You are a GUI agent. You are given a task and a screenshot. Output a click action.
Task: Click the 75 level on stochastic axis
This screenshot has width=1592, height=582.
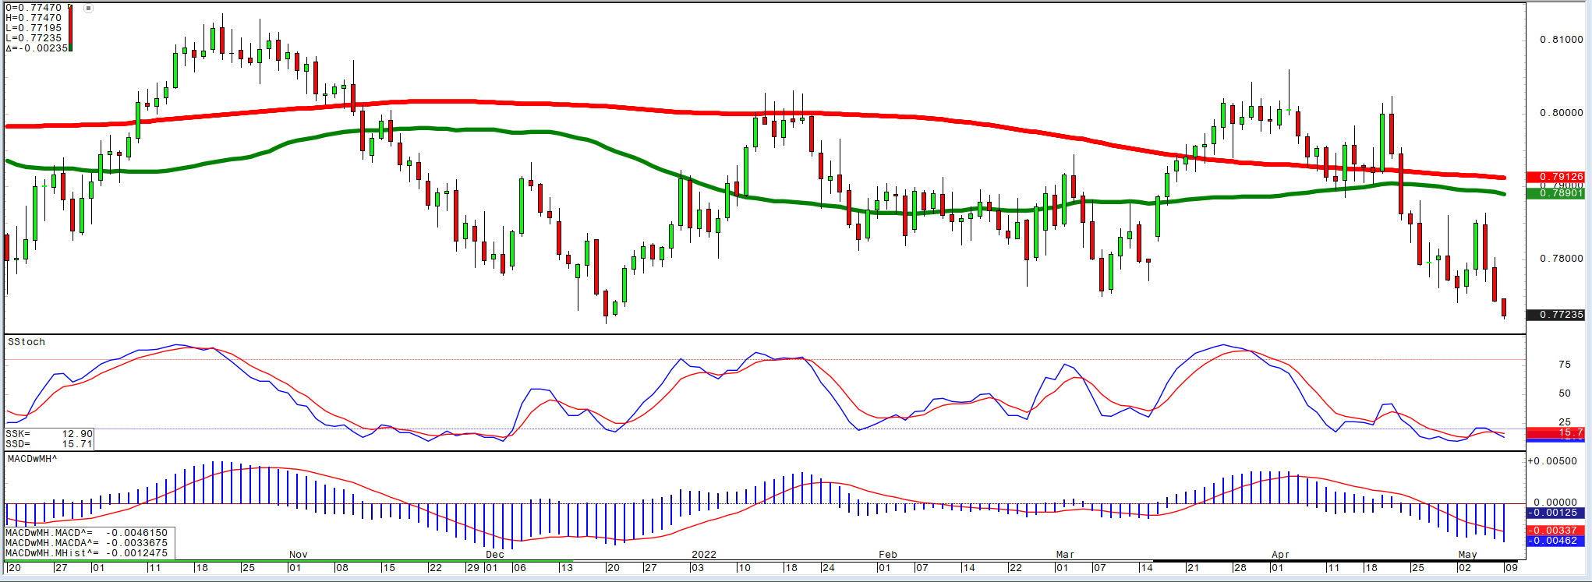pos(1564,365)
